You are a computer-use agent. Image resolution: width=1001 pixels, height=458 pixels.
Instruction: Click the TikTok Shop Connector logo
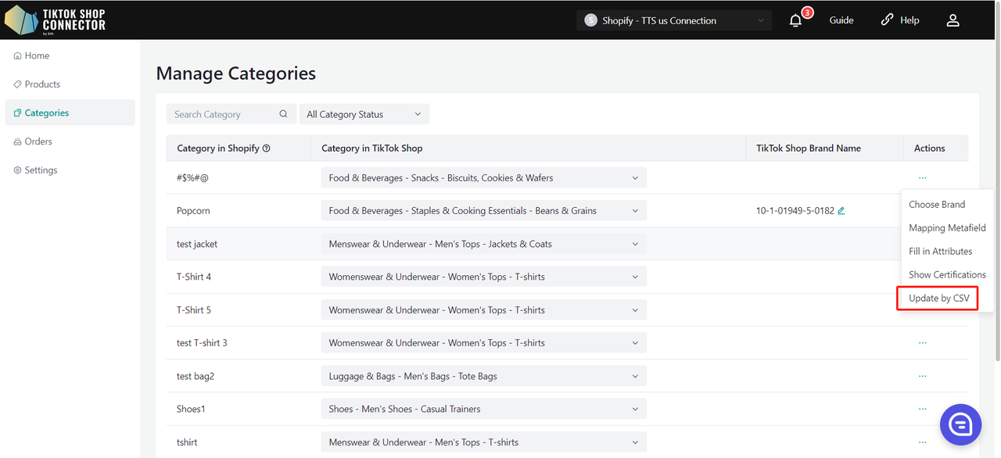[55, 20]
